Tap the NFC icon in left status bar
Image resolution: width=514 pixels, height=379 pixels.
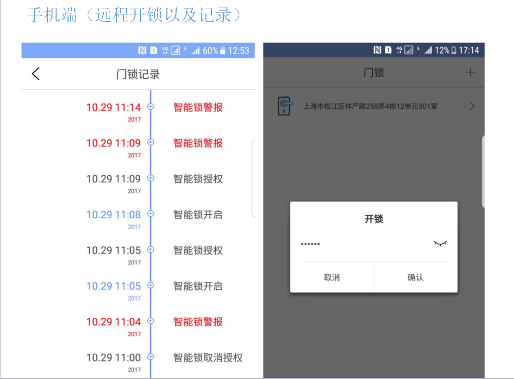pyautogui.click(x=142, y=50)
